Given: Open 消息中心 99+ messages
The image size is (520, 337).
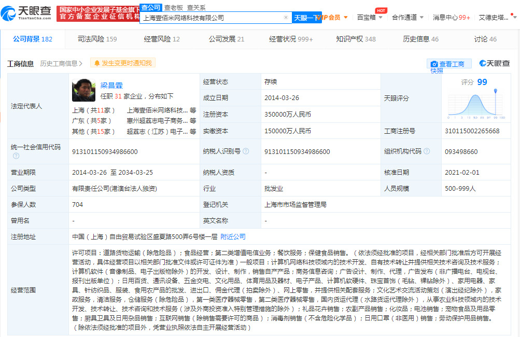Looking at the screenshot, I should pos(452,17).
